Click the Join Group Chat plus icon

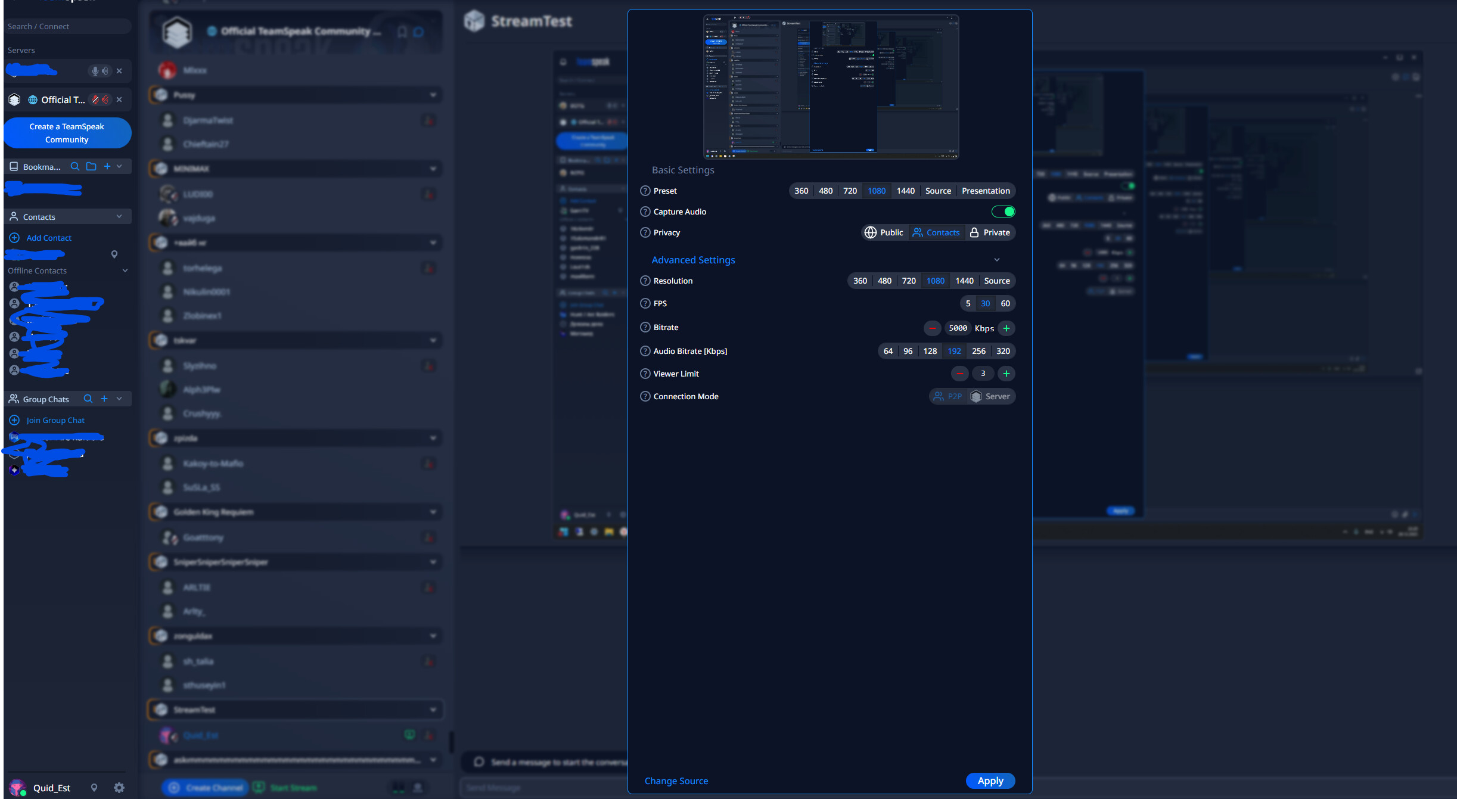pyautogui.click(x=14, y=420)
